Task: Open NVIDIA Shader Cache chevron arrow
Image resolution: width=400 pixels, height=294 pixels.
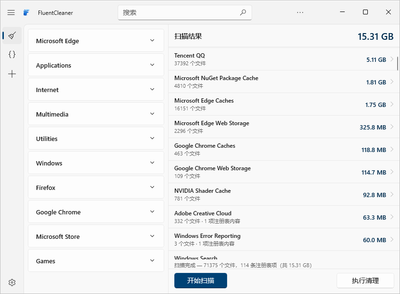Action: 392,195
